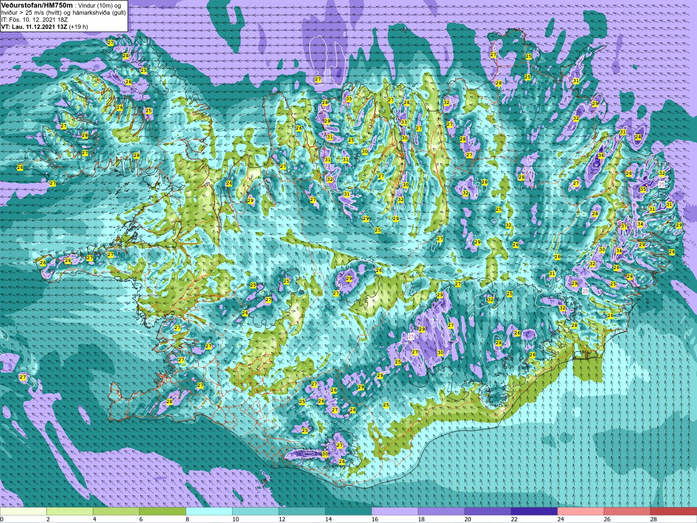Screen dimensions: 697x523
Task: Click the pale yellow 0–2 m/s legend swatch
Action: pos(23,512)
